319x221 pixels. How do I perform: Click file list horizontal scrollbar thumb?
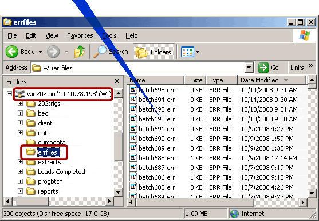(195, 202)
